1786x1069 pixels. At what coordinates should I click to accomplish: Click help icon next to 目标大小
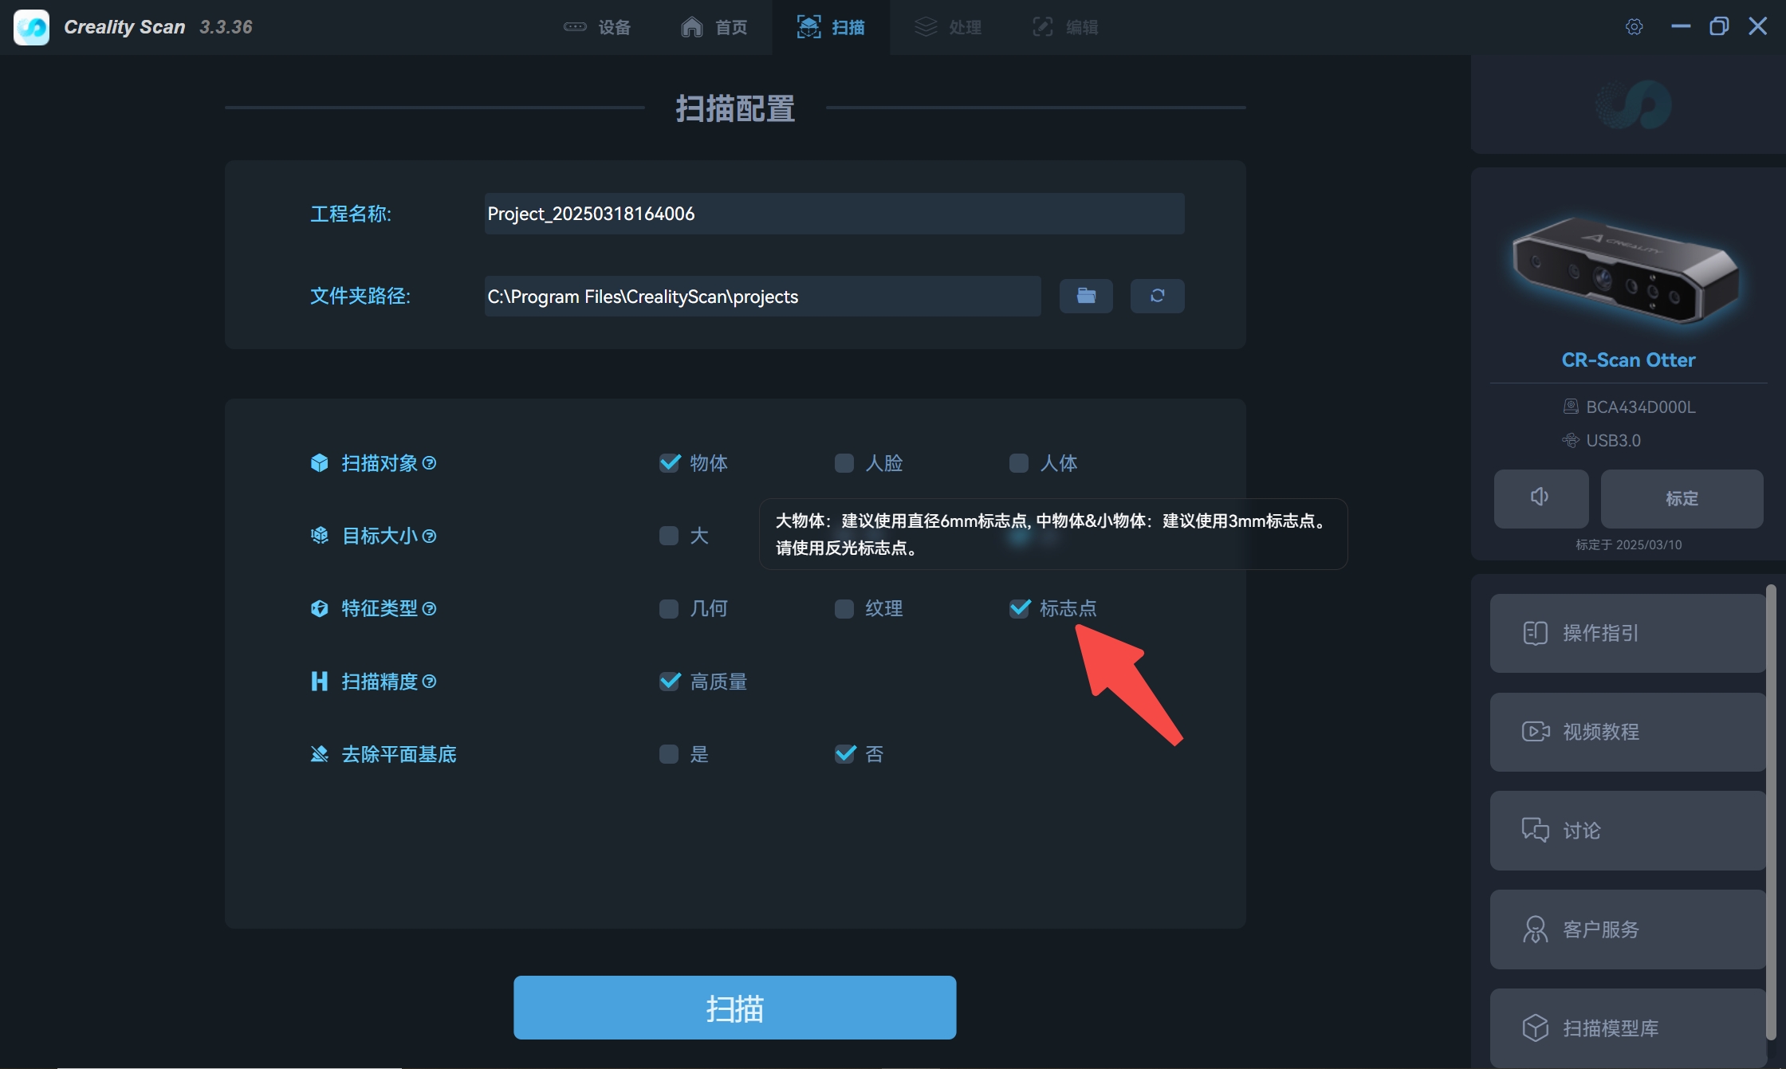[430, 536]
